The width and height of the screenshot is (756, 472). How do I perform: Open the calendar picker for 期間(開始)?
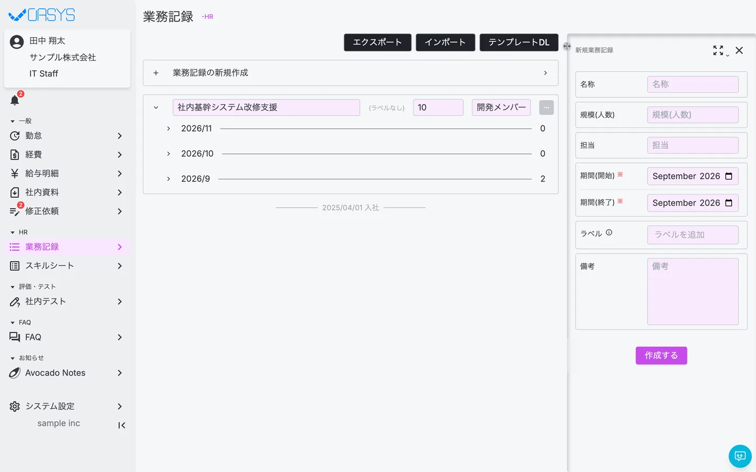tap(729, 176)
